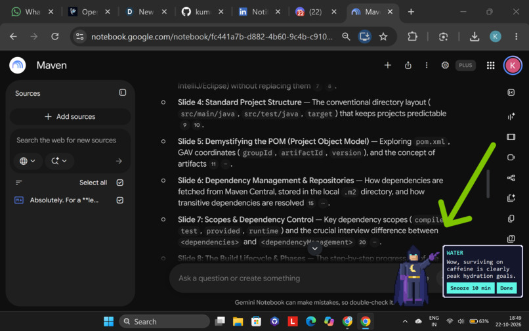529x331 pixels.
Task: Click the Add sources button
Action: 70,116
